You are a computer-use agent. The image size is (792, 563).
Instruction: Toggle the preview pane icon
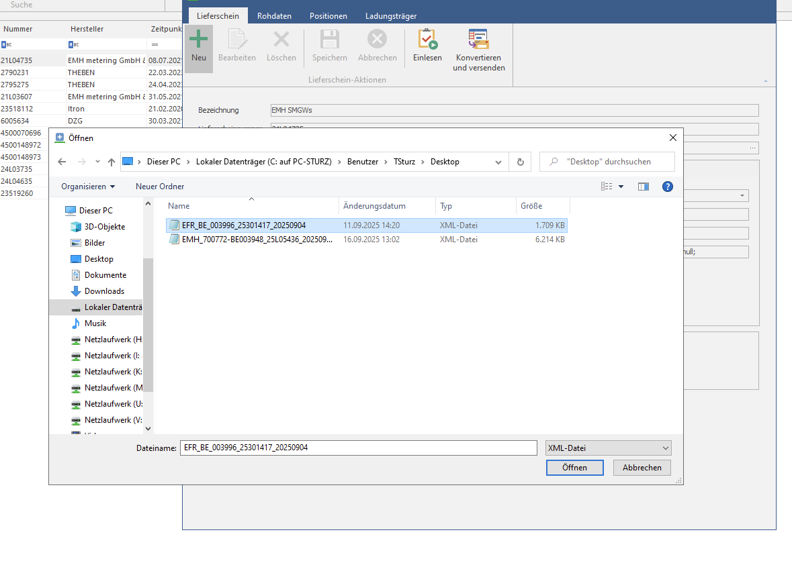click(643, 187)
